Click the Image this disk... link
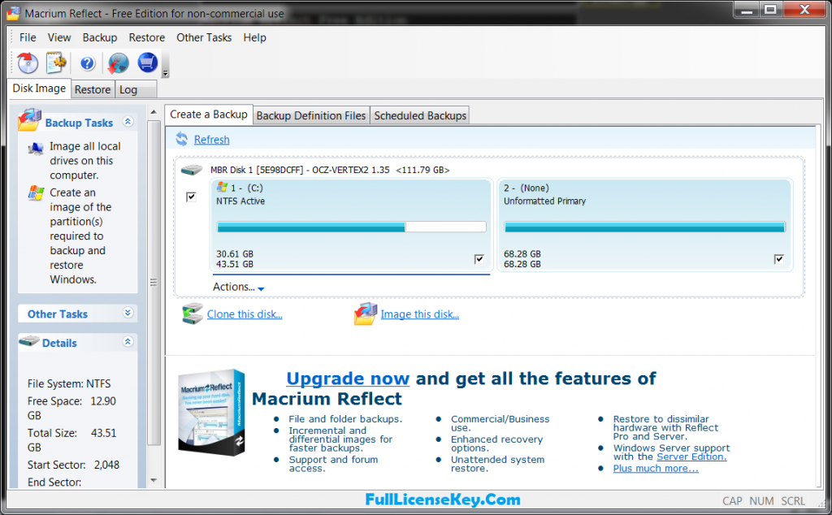The image size is (832, 515). (420, 314)
